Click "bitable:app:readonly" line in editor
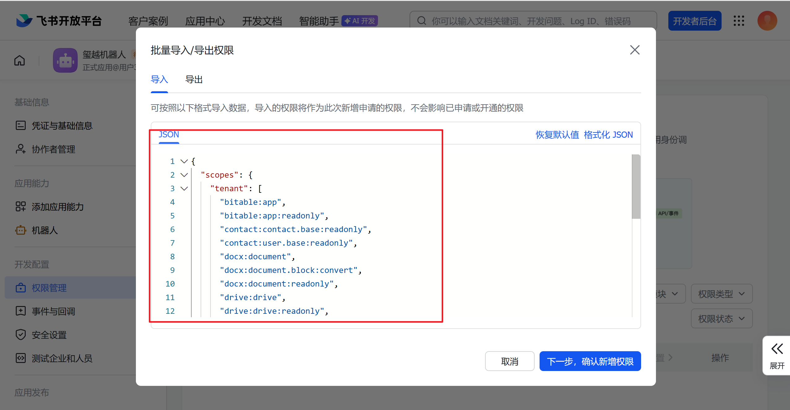790x410 pixels. (274, 216)
